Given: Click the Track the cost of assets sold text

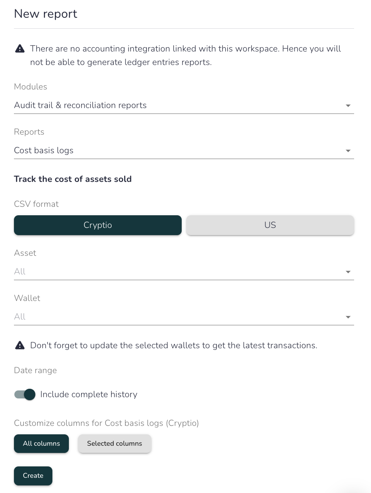Looking at the screenshot, I should point(73,179).
